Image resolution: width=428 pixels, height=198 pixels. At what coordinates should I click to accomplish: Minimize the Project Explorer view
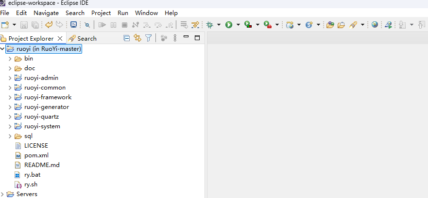[186, 36]
